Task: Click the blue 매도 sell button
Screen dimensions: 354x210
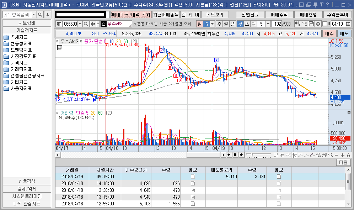Action: (344, 34)
